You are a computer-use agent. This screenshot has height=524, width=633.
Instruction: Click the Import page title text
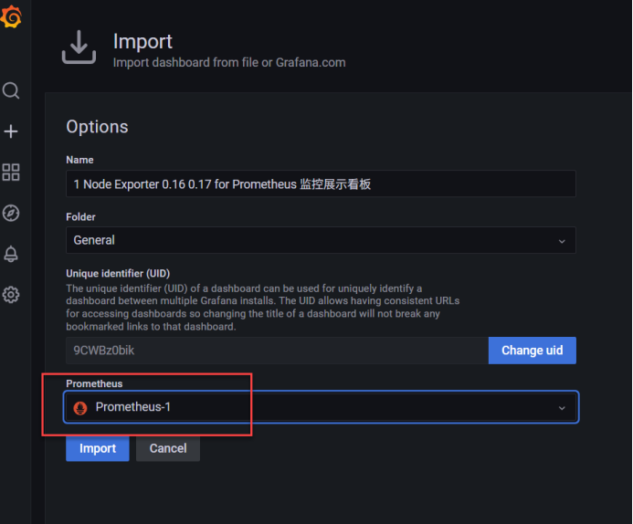pos(142,41)
